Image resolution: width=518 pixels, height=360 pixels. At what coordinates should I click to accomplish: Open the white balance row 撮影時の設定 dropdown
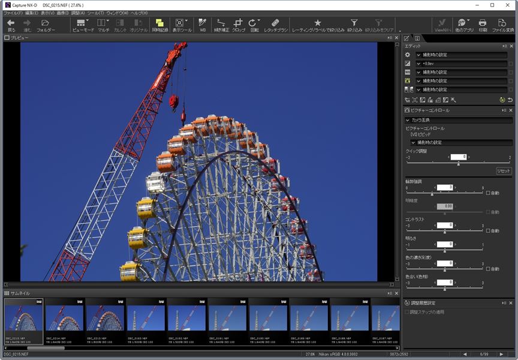(x=462, y=72)
